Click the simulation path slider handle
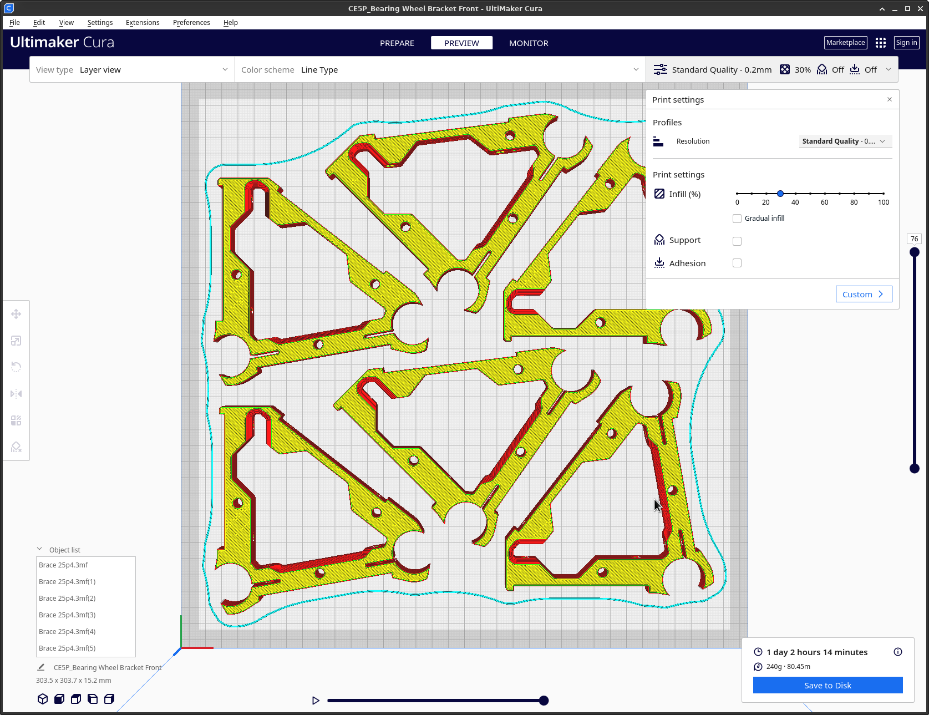The height and width of the screenshot is (715, 929). 544,701
